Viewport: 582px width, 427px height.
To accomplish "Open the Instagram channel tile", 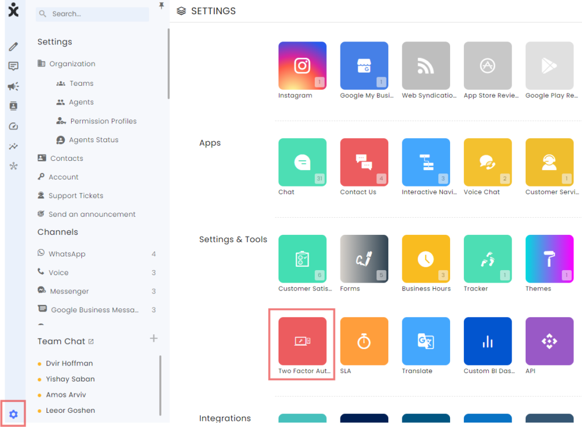I will tap(302, 66).
